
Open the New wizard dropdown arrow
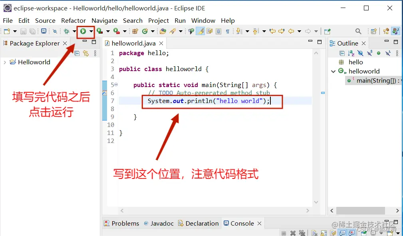(15, 32)
